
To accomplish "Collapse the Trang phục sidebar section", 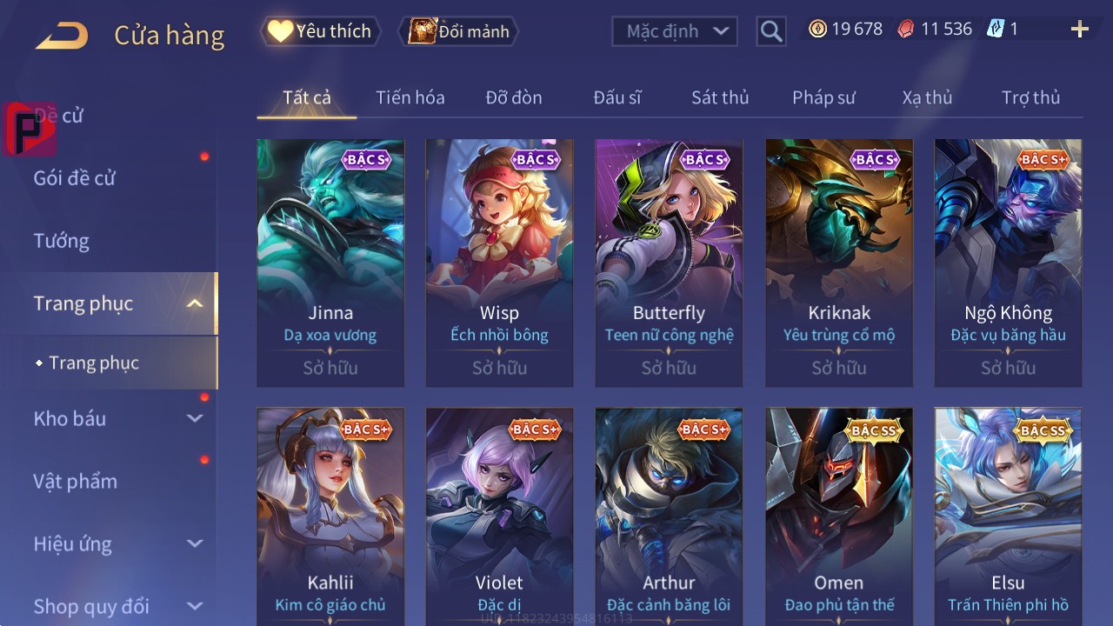I will pyautogui.click(x=195, y=303).
